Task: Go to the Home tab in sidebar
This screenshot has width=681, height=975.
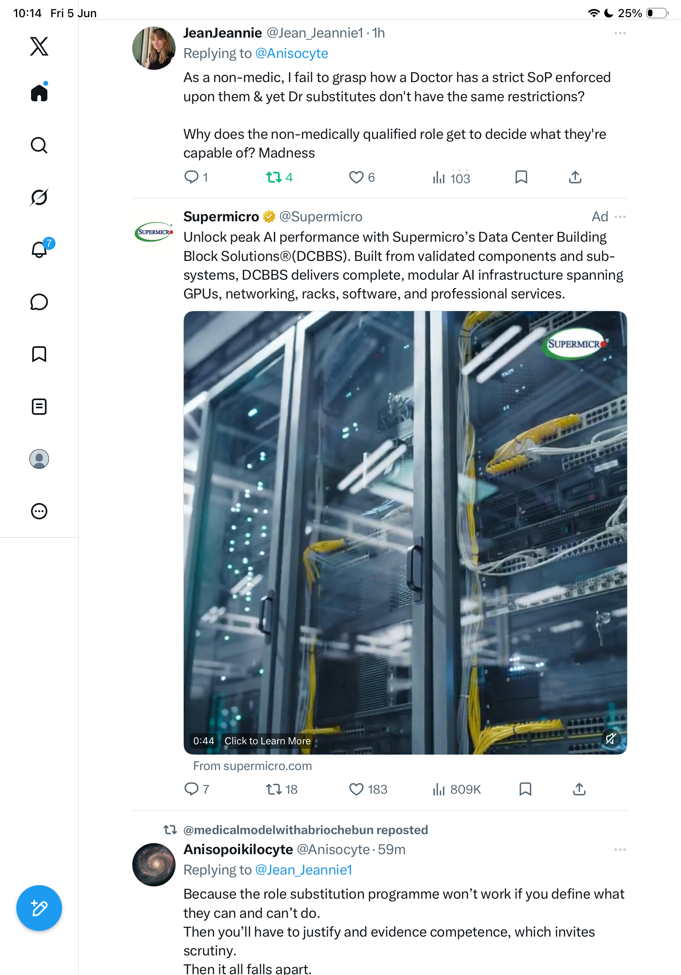Action: (x=39, y=92)
